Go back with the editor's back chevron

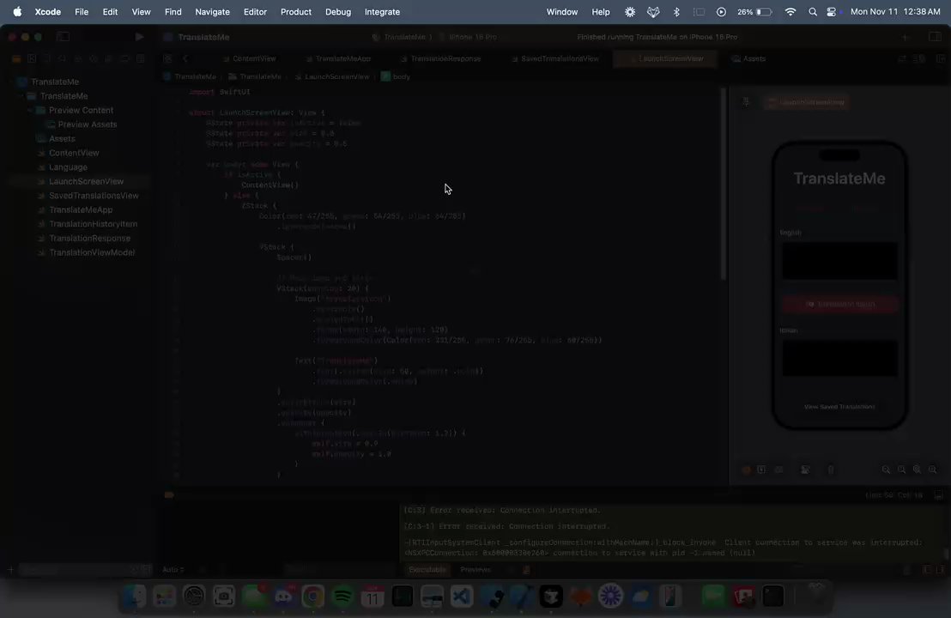tap(185, 59)
